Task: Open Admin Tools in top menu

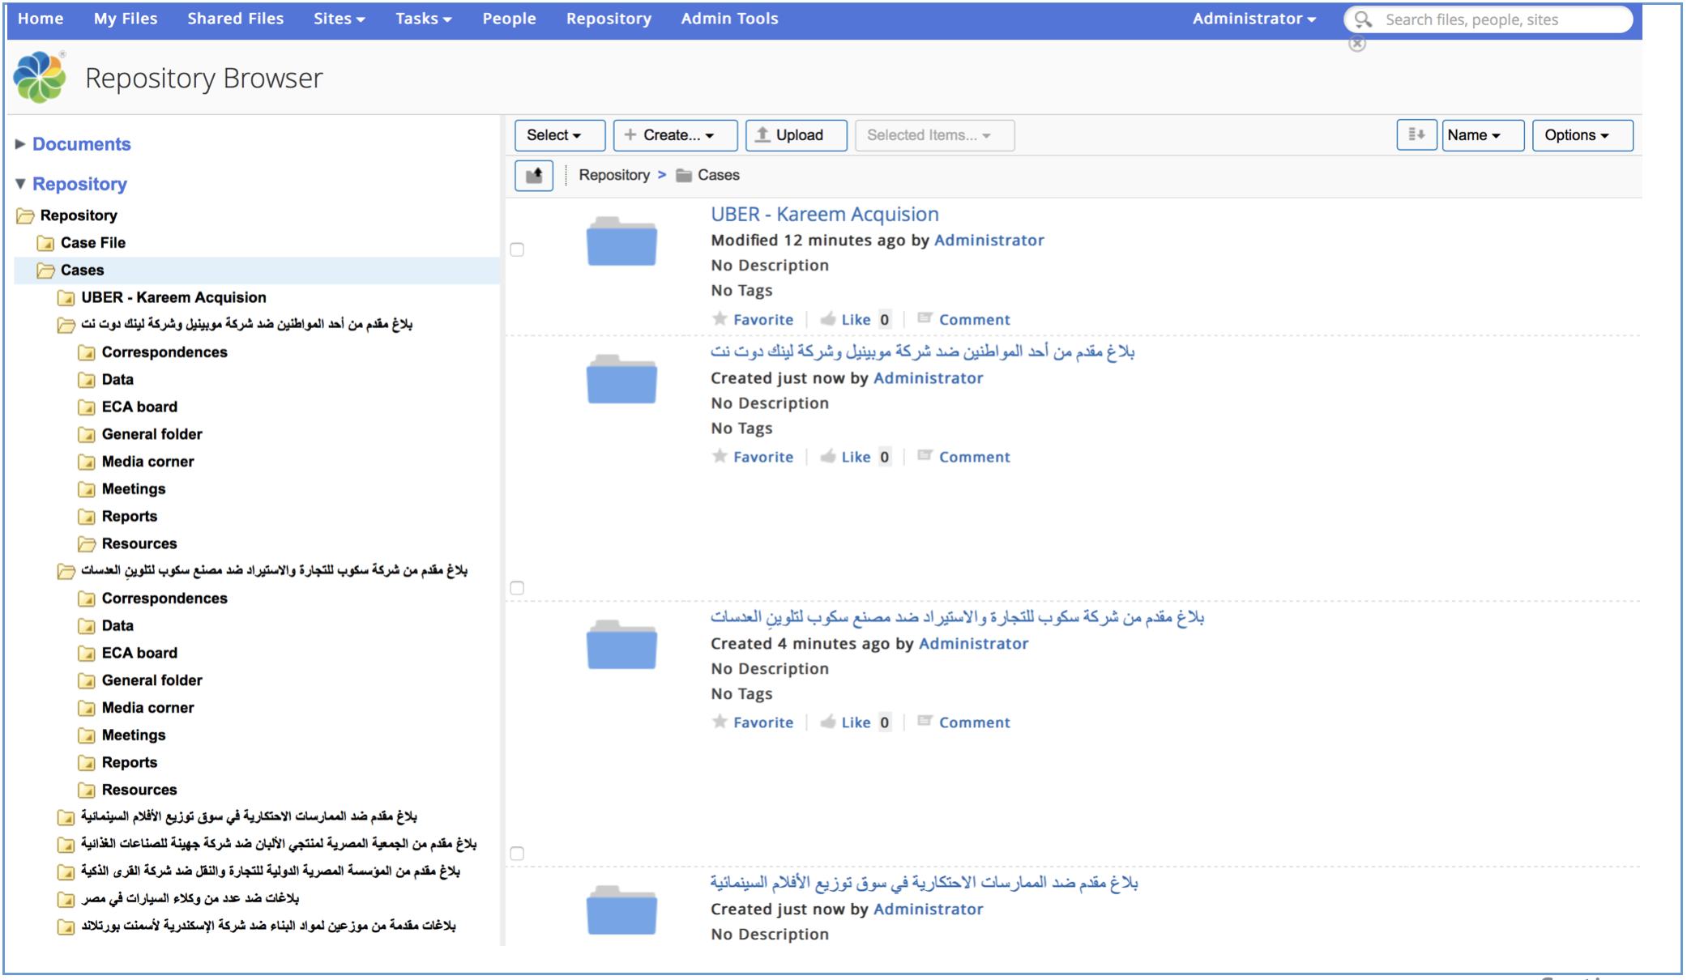Action: pos(729,19)
